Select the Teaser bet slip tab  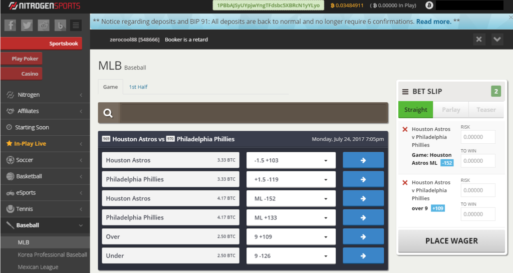(x=486, y=110)
